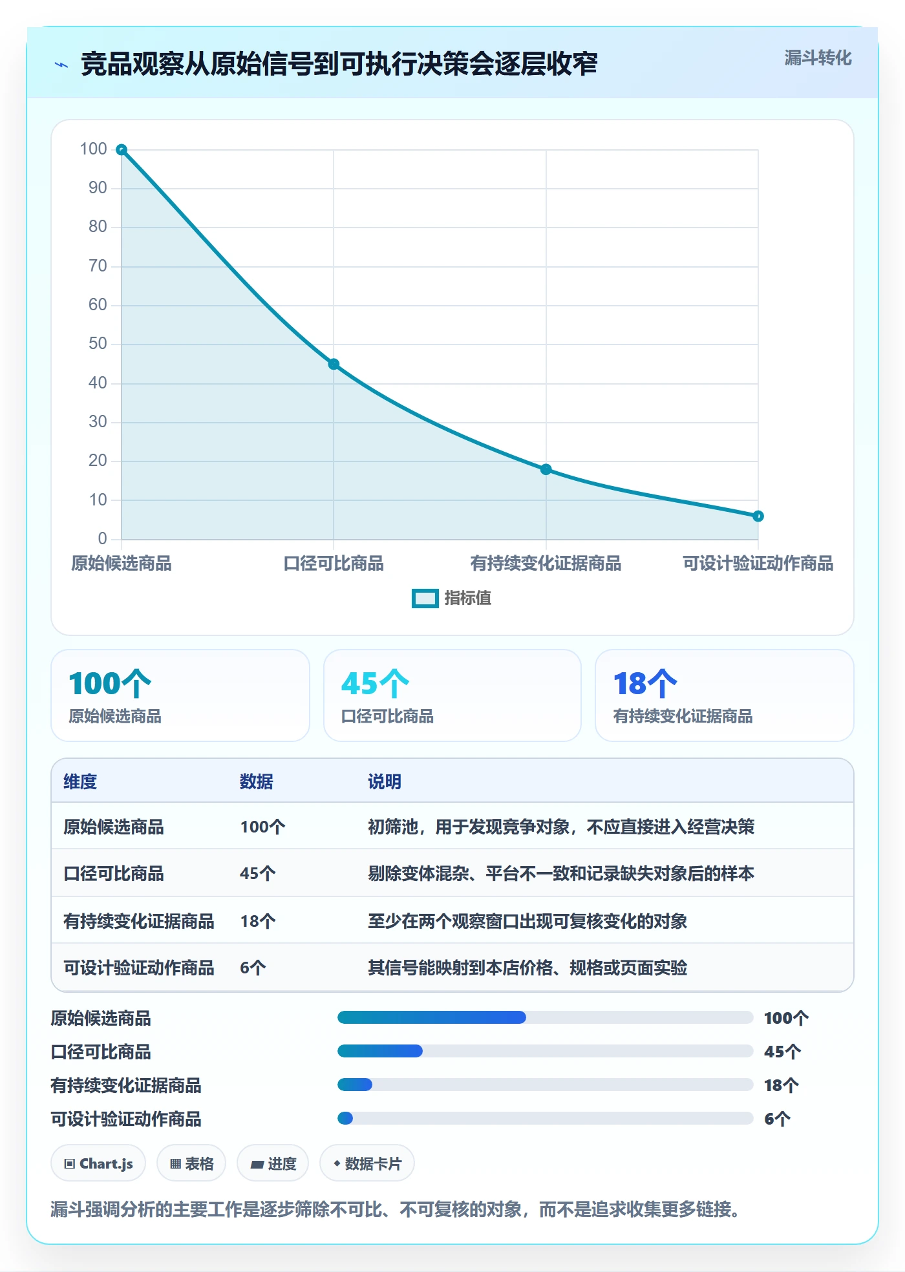The height and width of the screenshot is (1272, 905).
Task: Click the 指标值 legend label
Action: (468, 599)
